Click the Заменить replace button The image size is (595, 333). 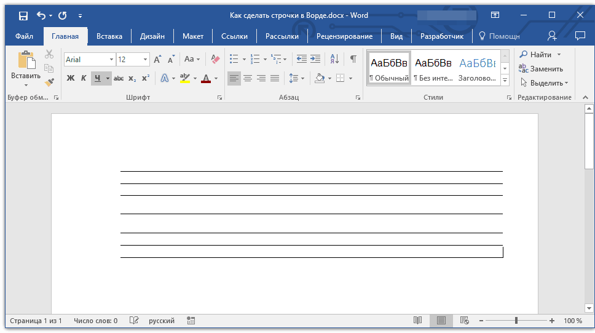pos(541,69)
